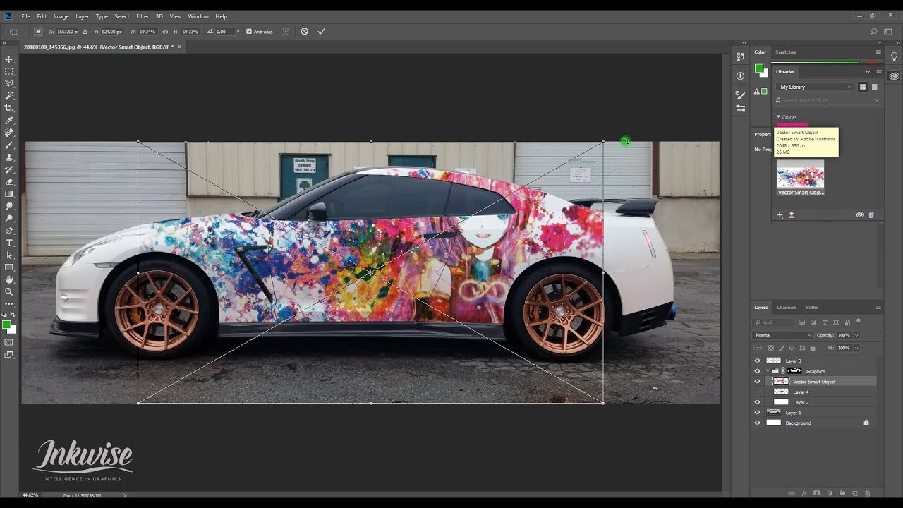Open the Select menu
This screenshot has height=508, width=903.
tap(122, 16)
